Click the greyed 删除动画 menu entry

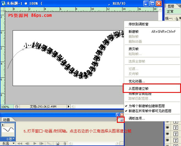click(152, 42)
